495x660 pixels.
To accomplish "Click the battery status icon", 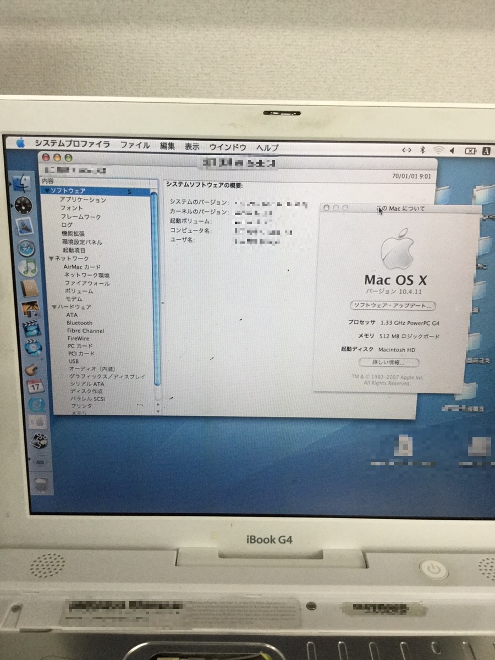I will coord(470,150).
